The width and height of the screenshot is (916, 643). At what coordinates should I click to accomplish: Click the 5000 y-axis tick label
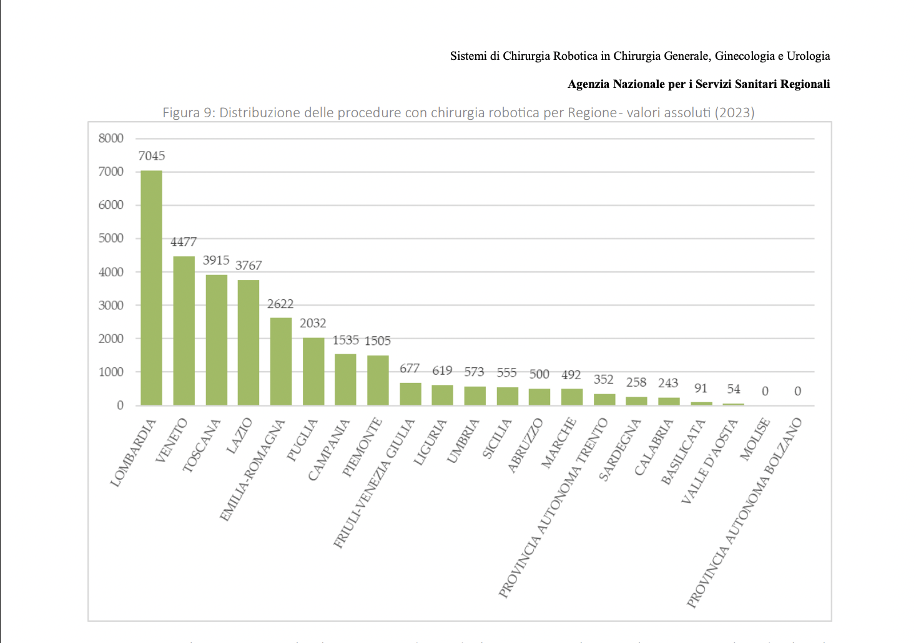111,238
